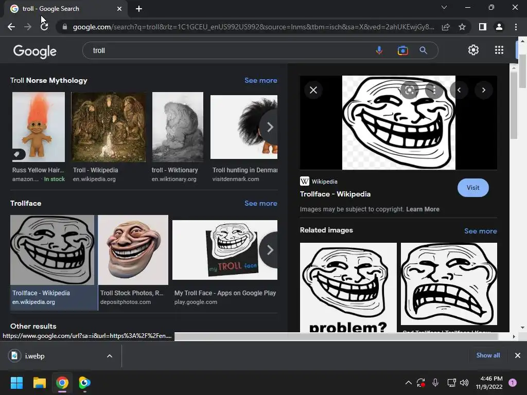
Task: Click the troll search input field
Action: (x=229, y=50)
